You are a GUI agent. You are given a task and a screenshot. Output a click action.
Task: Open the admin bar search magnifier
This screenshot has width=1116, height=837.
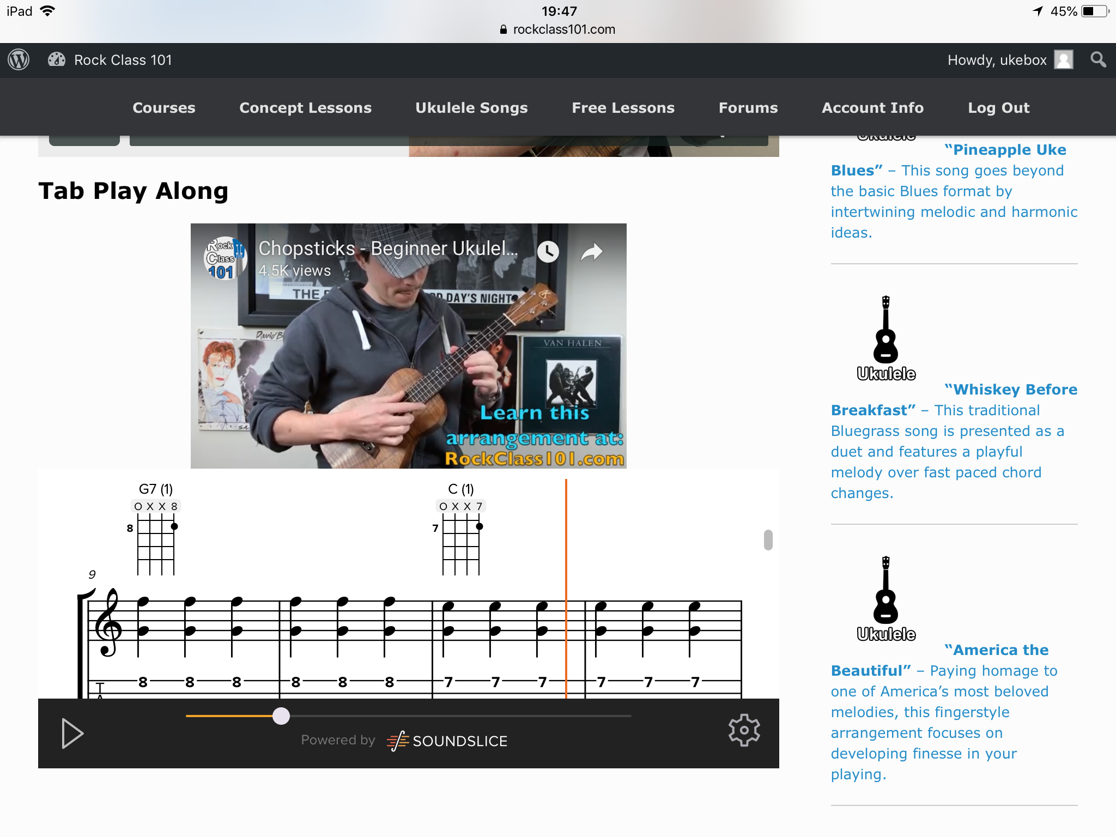1098,60
